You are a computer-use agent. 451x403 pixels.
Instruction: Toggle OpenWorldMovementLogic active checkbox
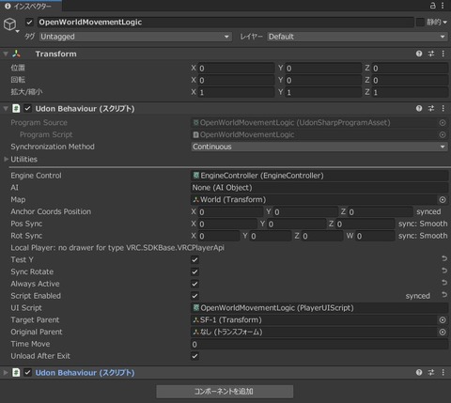pyautogui.click(x=29, y=23)
